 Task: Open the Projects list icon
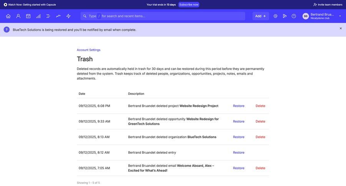[x=48, y=16]
